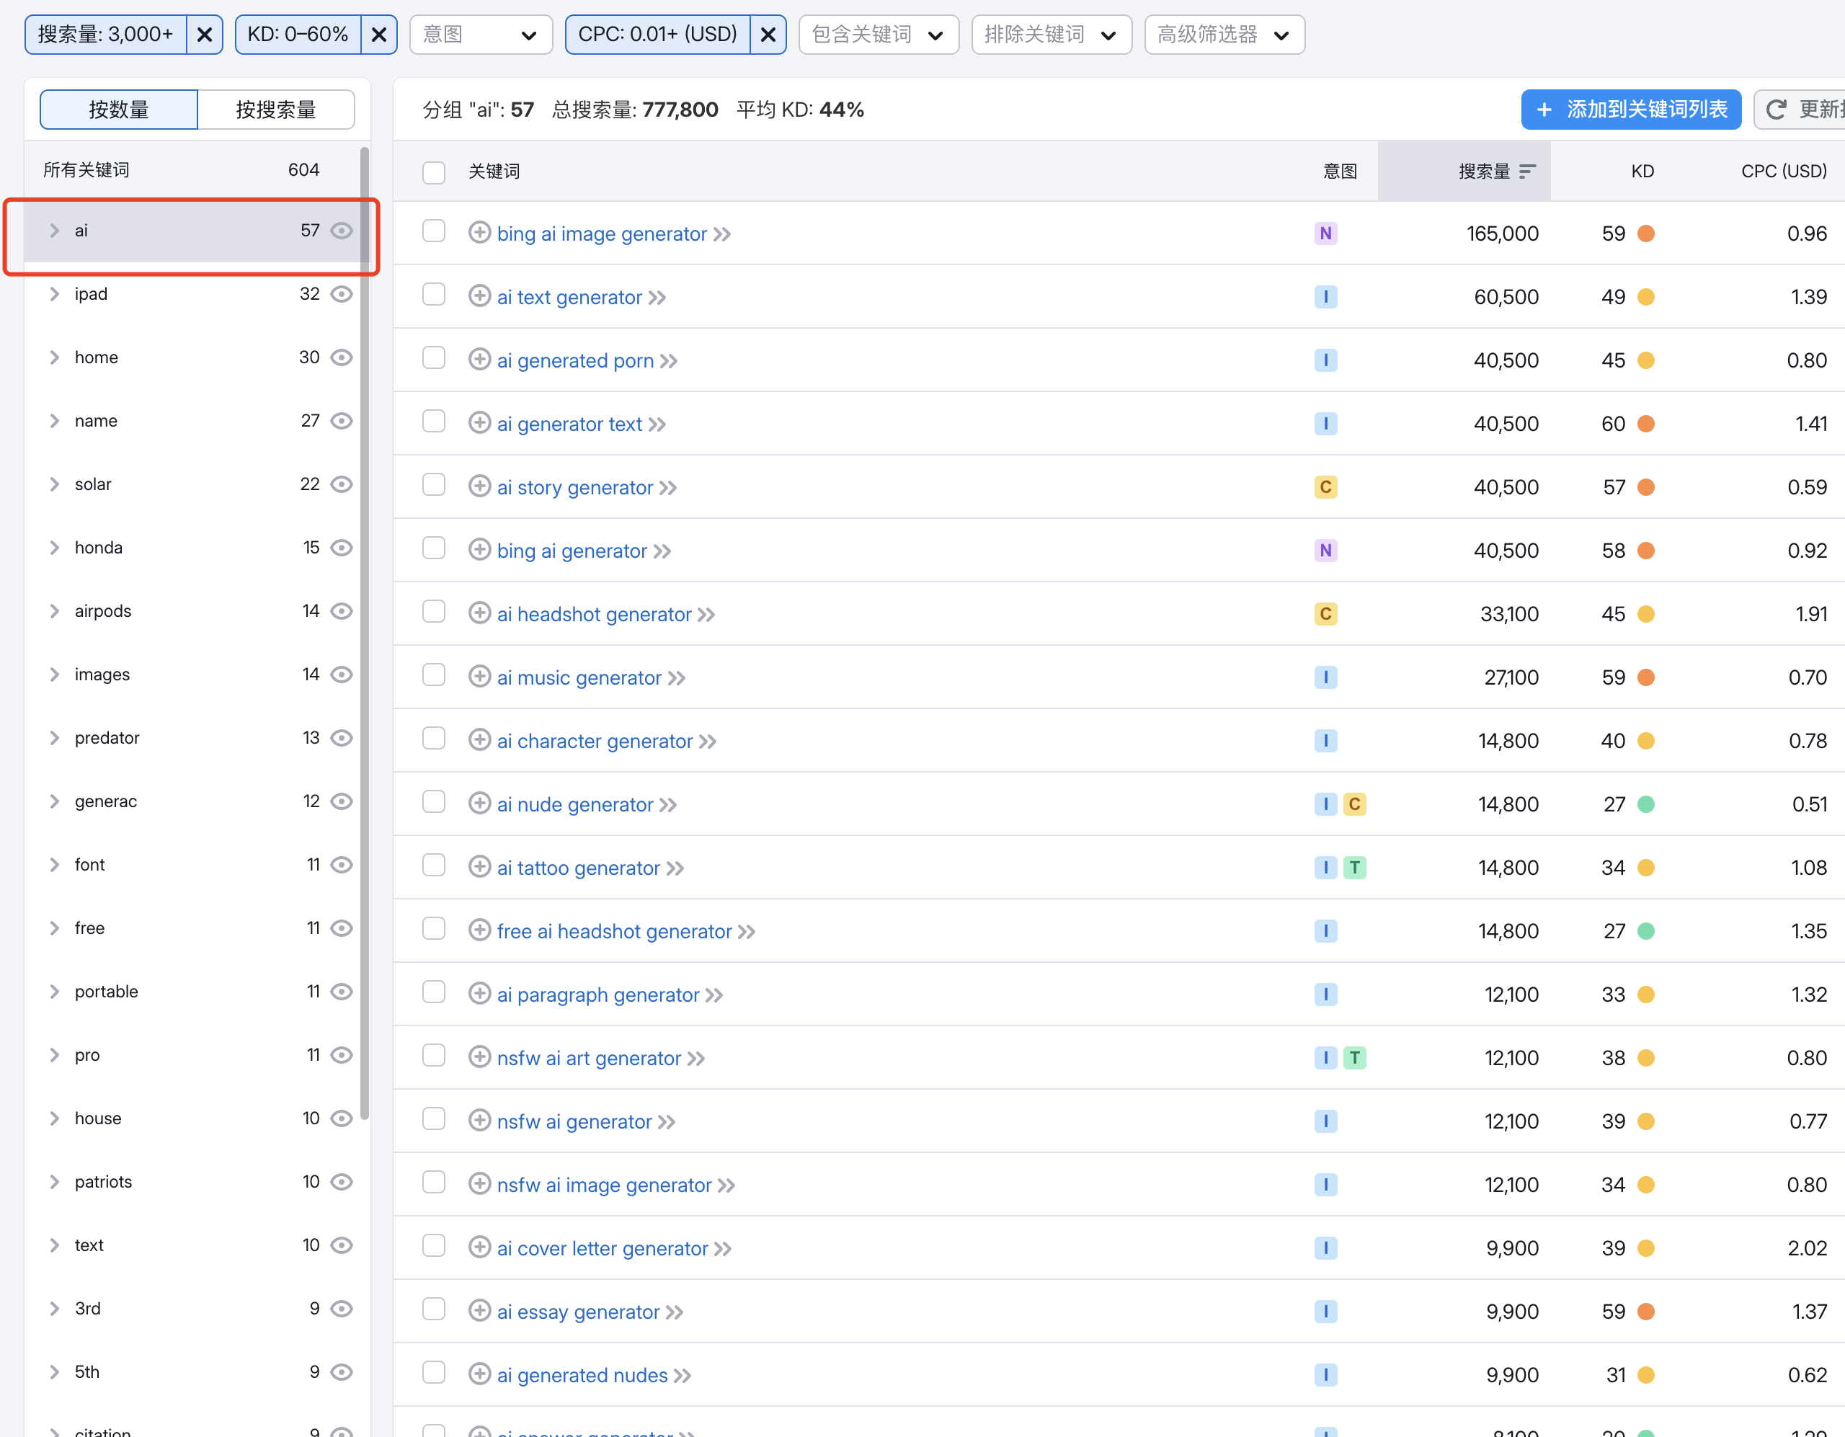Screen dimensions: 1845x1437
Task: Click plus icon beside 'ai text generator'
Action: [x=479, y=295]
